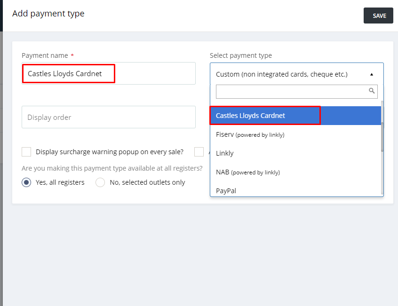Tick the partially hidden second checkbox
The height and width of the screenshot is (306, 398).
[199, 152]
